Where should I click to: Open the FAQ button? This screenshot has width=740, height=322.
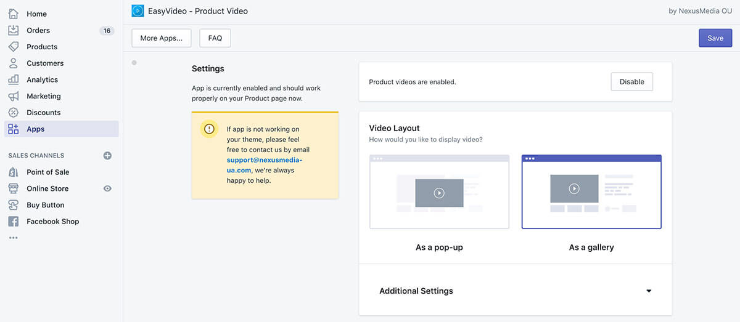pos(215,38)
